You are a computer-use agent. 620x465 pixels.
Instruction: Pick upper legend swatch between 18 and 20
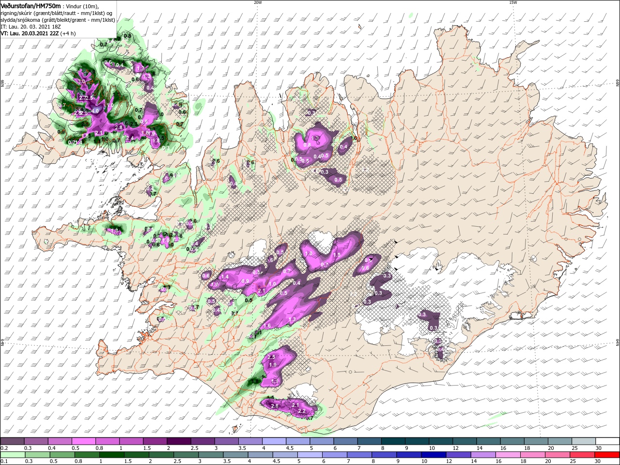point(536,441)
